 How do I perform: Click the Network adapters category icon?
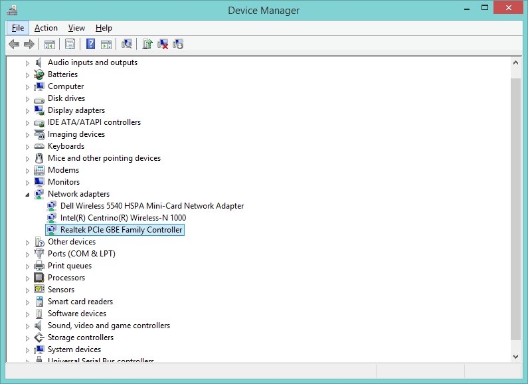click(x=39, y=194)
